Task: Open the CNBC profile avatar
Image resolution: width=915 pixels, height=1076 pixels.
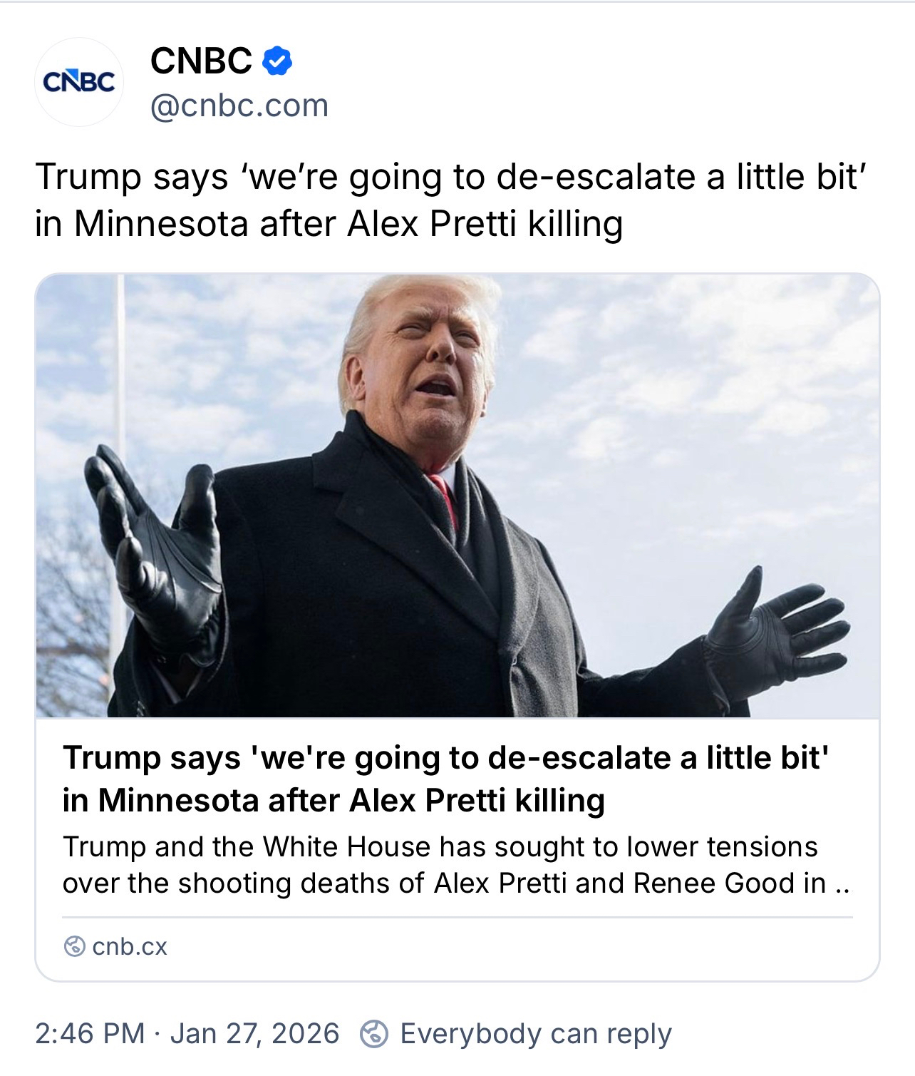Action: (x=79, y=82)
